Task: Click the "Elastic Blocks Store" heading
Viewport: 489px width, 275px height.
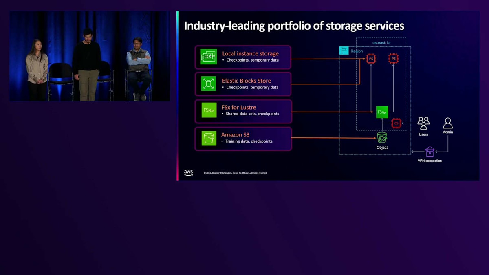Action: [x=246, y=81]
